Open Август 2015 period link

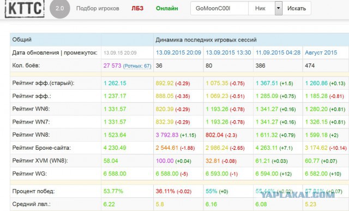321,52
